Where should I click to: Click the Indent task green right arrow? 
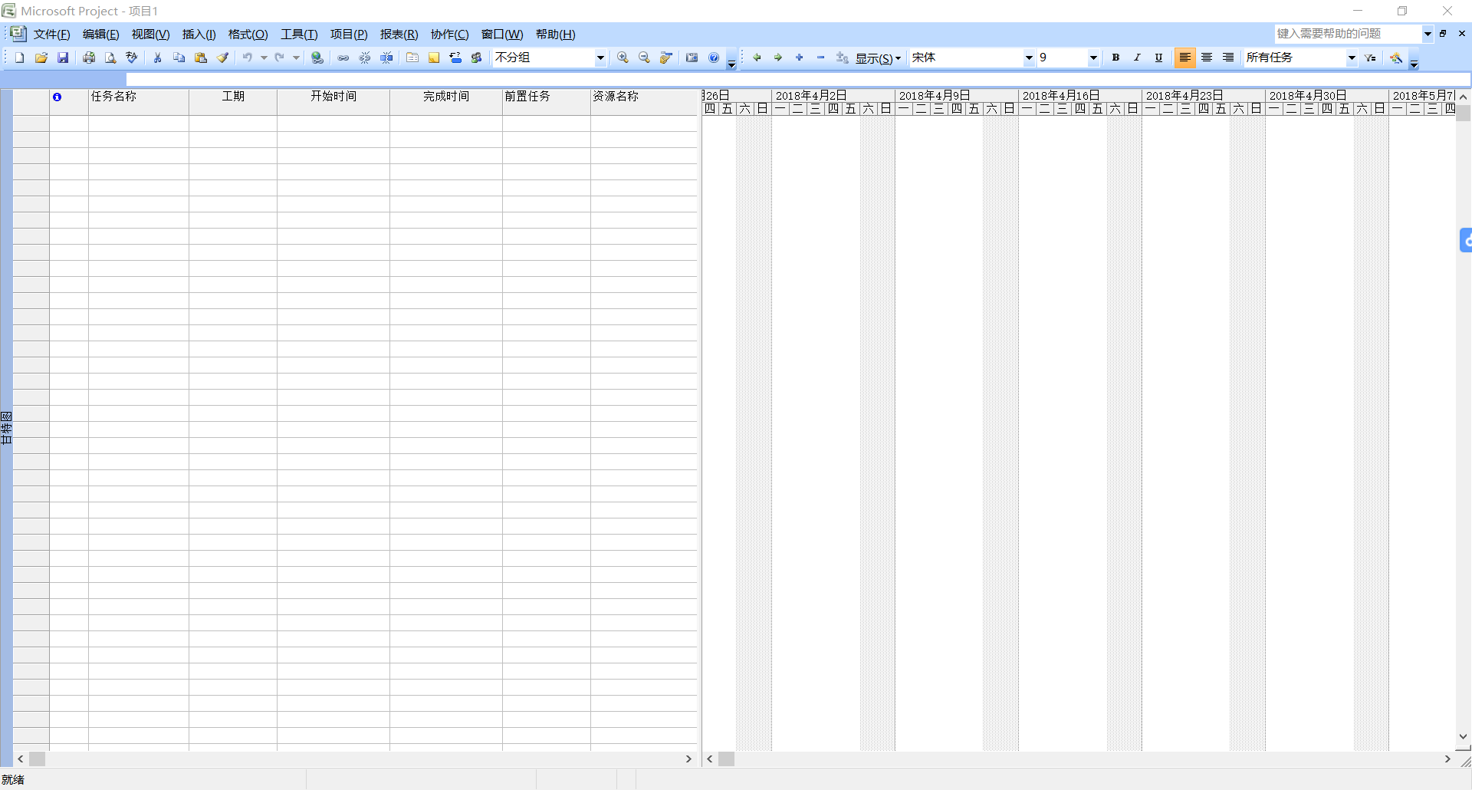click(x=778, y=58)
